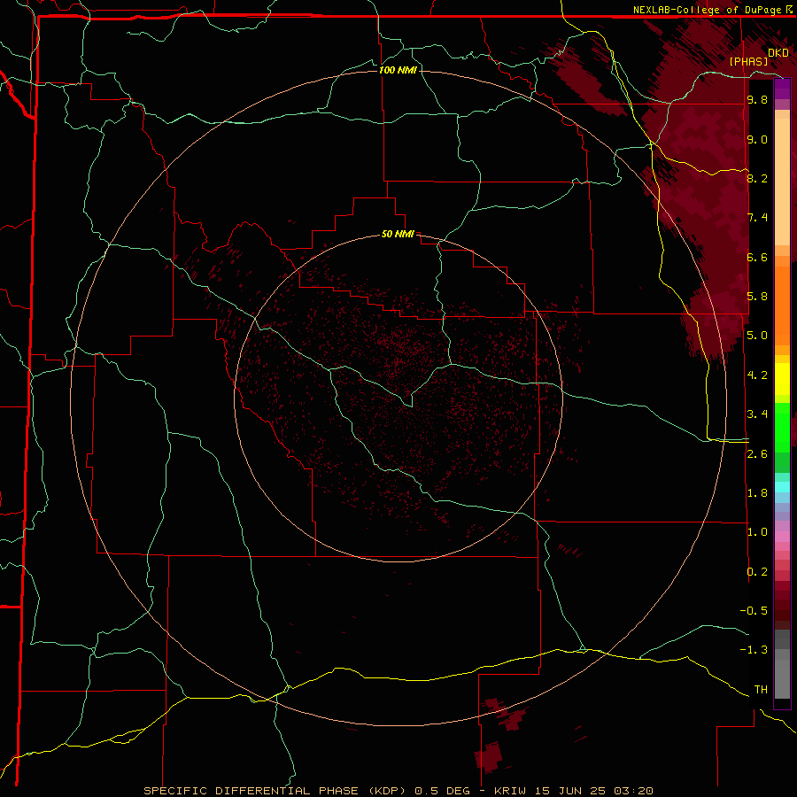Click the 4.2 scale value
This screenshot has height=797, width=797.
click(x=757, y=375)
